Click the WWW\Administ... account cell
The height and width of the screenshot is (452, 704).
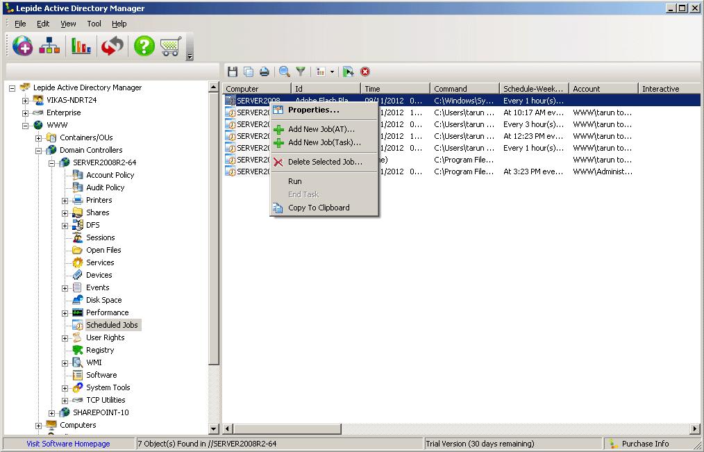point(603,171)
